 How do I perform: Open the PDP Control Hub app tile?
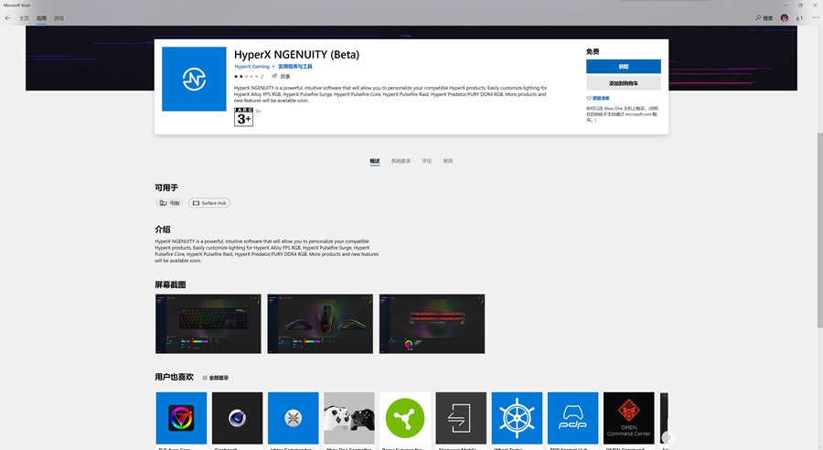[x=572, y=418]
